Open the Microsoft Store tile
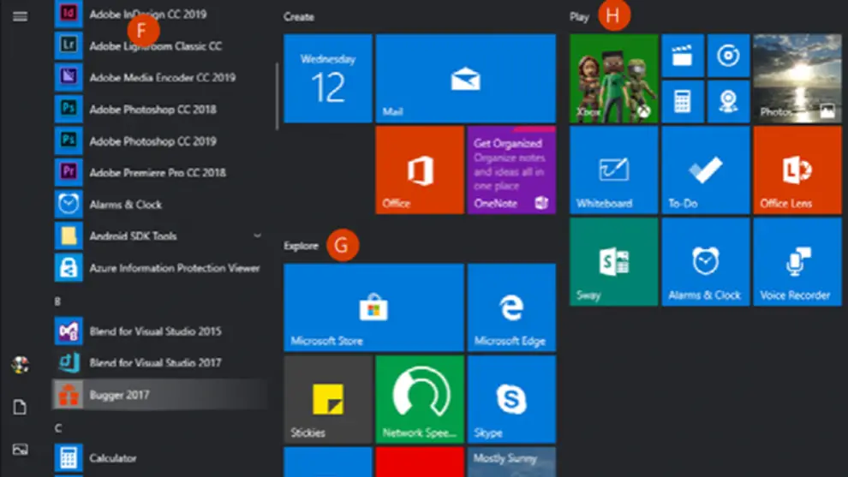The width and height of the screenshot is (848, 477). (373, 307)
